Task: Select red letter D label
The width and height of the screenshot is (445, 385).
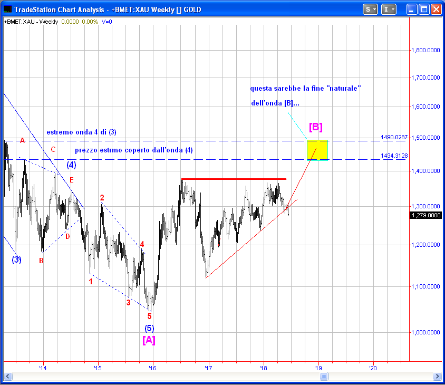Action: tap(67, 236)
